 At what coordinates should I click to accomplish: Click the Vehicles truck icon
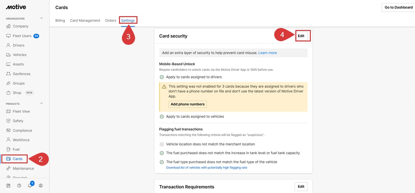[9, 55]
